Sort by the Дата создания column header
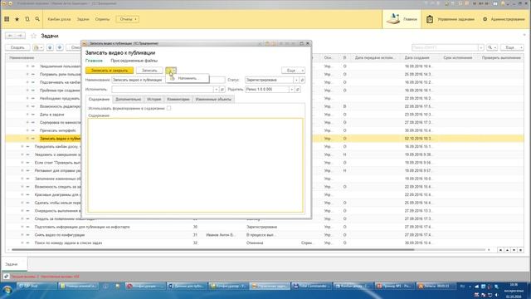531x299 pixels. tap(417, 58)
